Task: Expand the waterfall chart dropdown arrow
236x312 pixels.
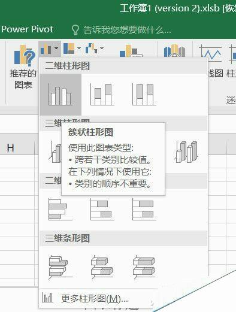Action: click(102, 49)
